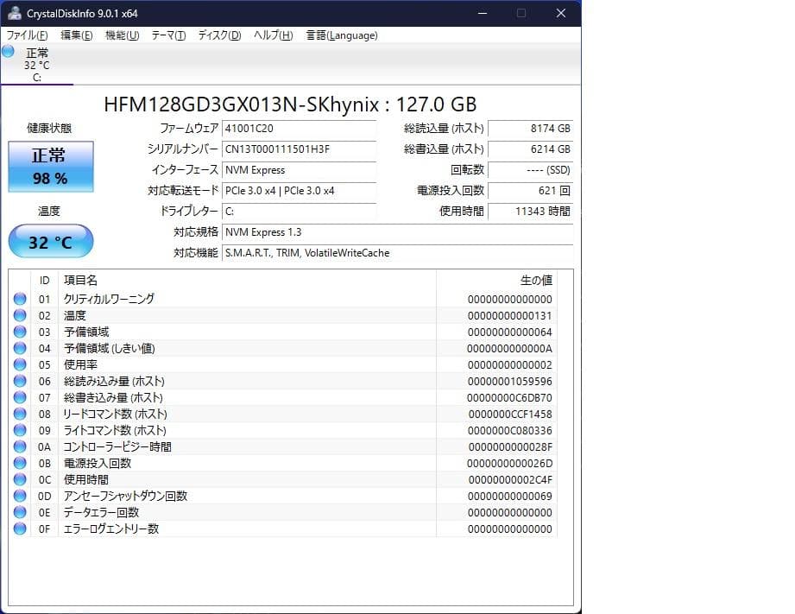Select the クリティカルワーニング row name
Viewport: 795px width, 614px height.
(x=109, y=299)
